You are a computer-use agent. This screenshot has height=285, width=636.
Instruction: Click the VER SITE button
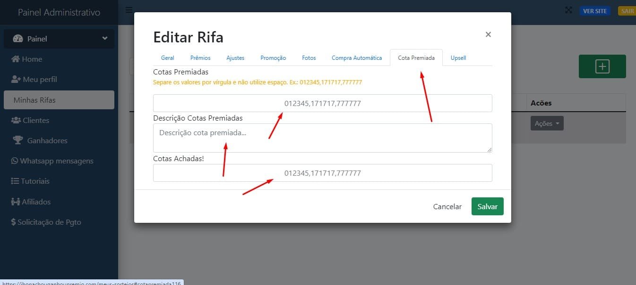[594, 11]
